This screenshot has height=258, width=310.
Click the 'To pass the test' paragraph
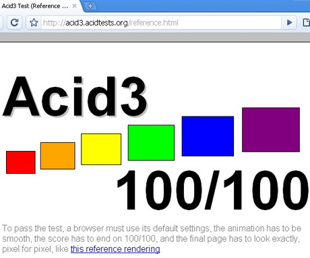coord(152,238)
